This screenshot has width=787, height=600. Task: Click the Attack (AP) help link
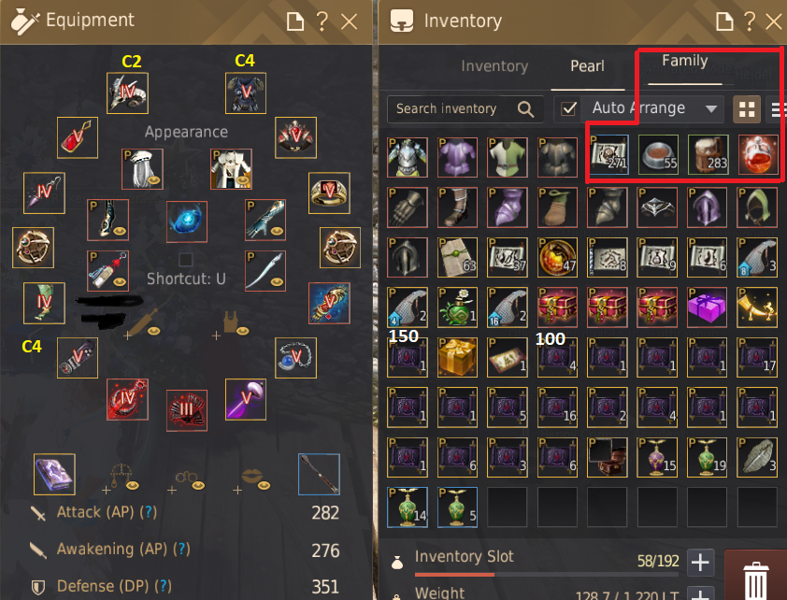148,512
